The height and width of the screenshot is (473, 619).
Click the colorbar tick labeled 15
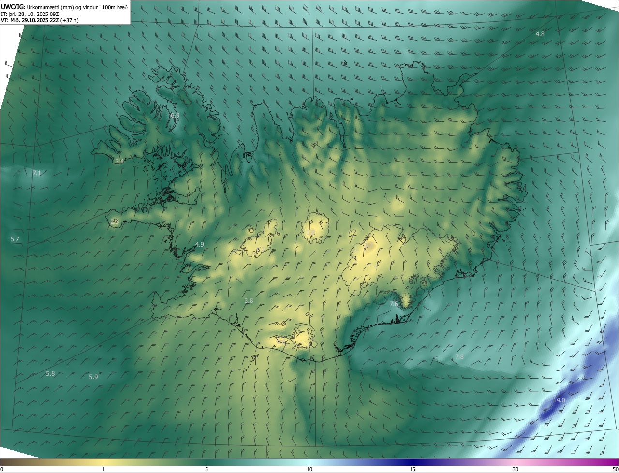click(x=413, y=469)
